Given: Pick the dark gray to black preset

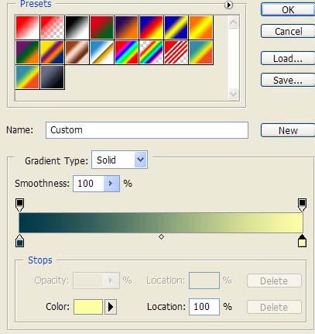Looking at the screenshot, I should coord(52,77).
